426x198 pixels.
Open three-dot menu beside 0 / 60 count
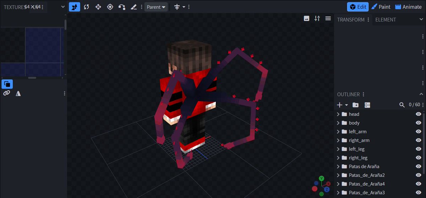(422, 105)
